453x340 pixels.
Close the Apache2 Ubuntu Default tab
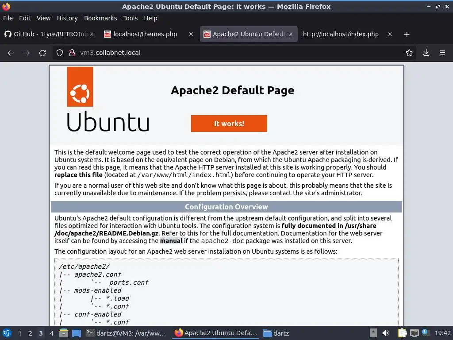[x=291, y=34]
